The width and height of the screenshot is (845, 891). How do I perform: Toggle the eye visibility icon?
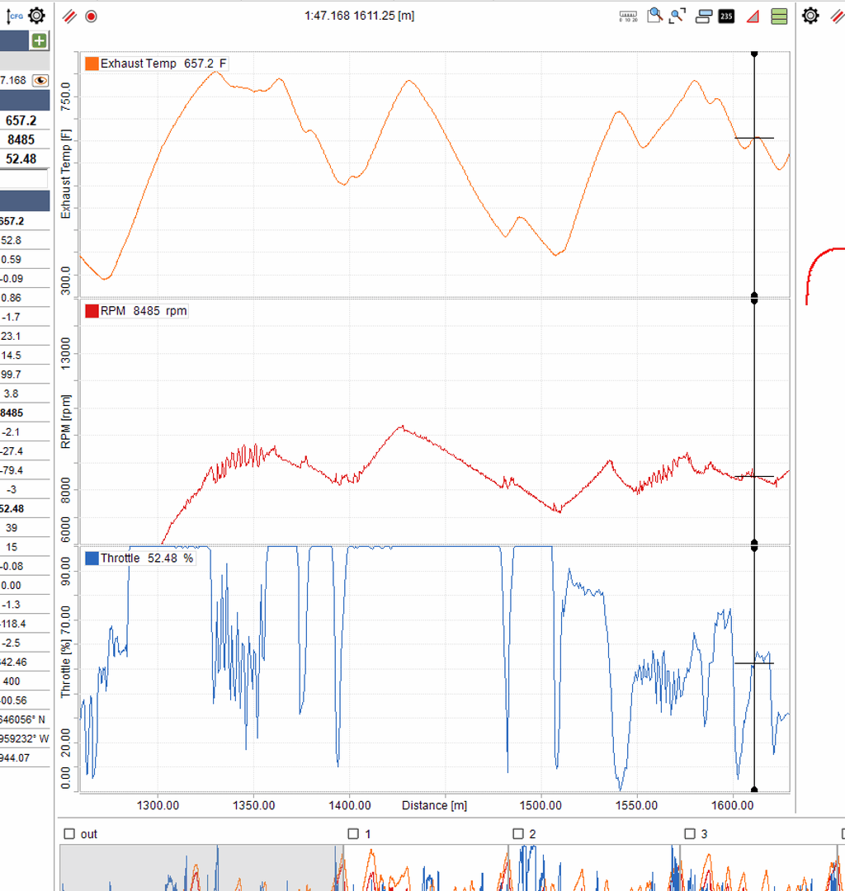[x=40, y=80]
